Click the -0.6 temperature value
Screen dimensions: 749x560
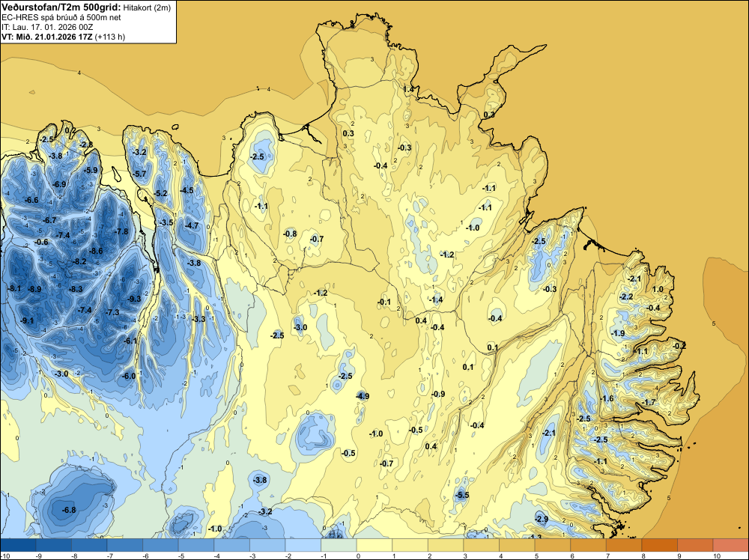[x=41, y=242]
